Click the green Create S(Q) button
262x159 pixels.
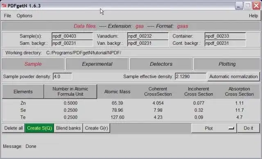point(39,128)
